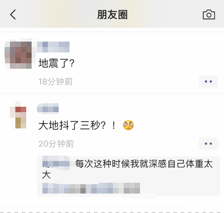Select the 朋友圈 title in the header
This screenshot has width=224, height=213.
point(112,14)
